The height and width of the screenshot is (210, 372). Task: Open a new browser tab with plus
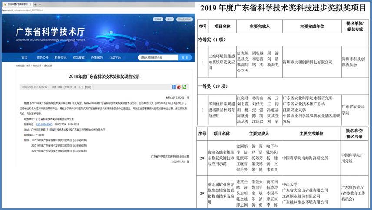pos(35,4)
